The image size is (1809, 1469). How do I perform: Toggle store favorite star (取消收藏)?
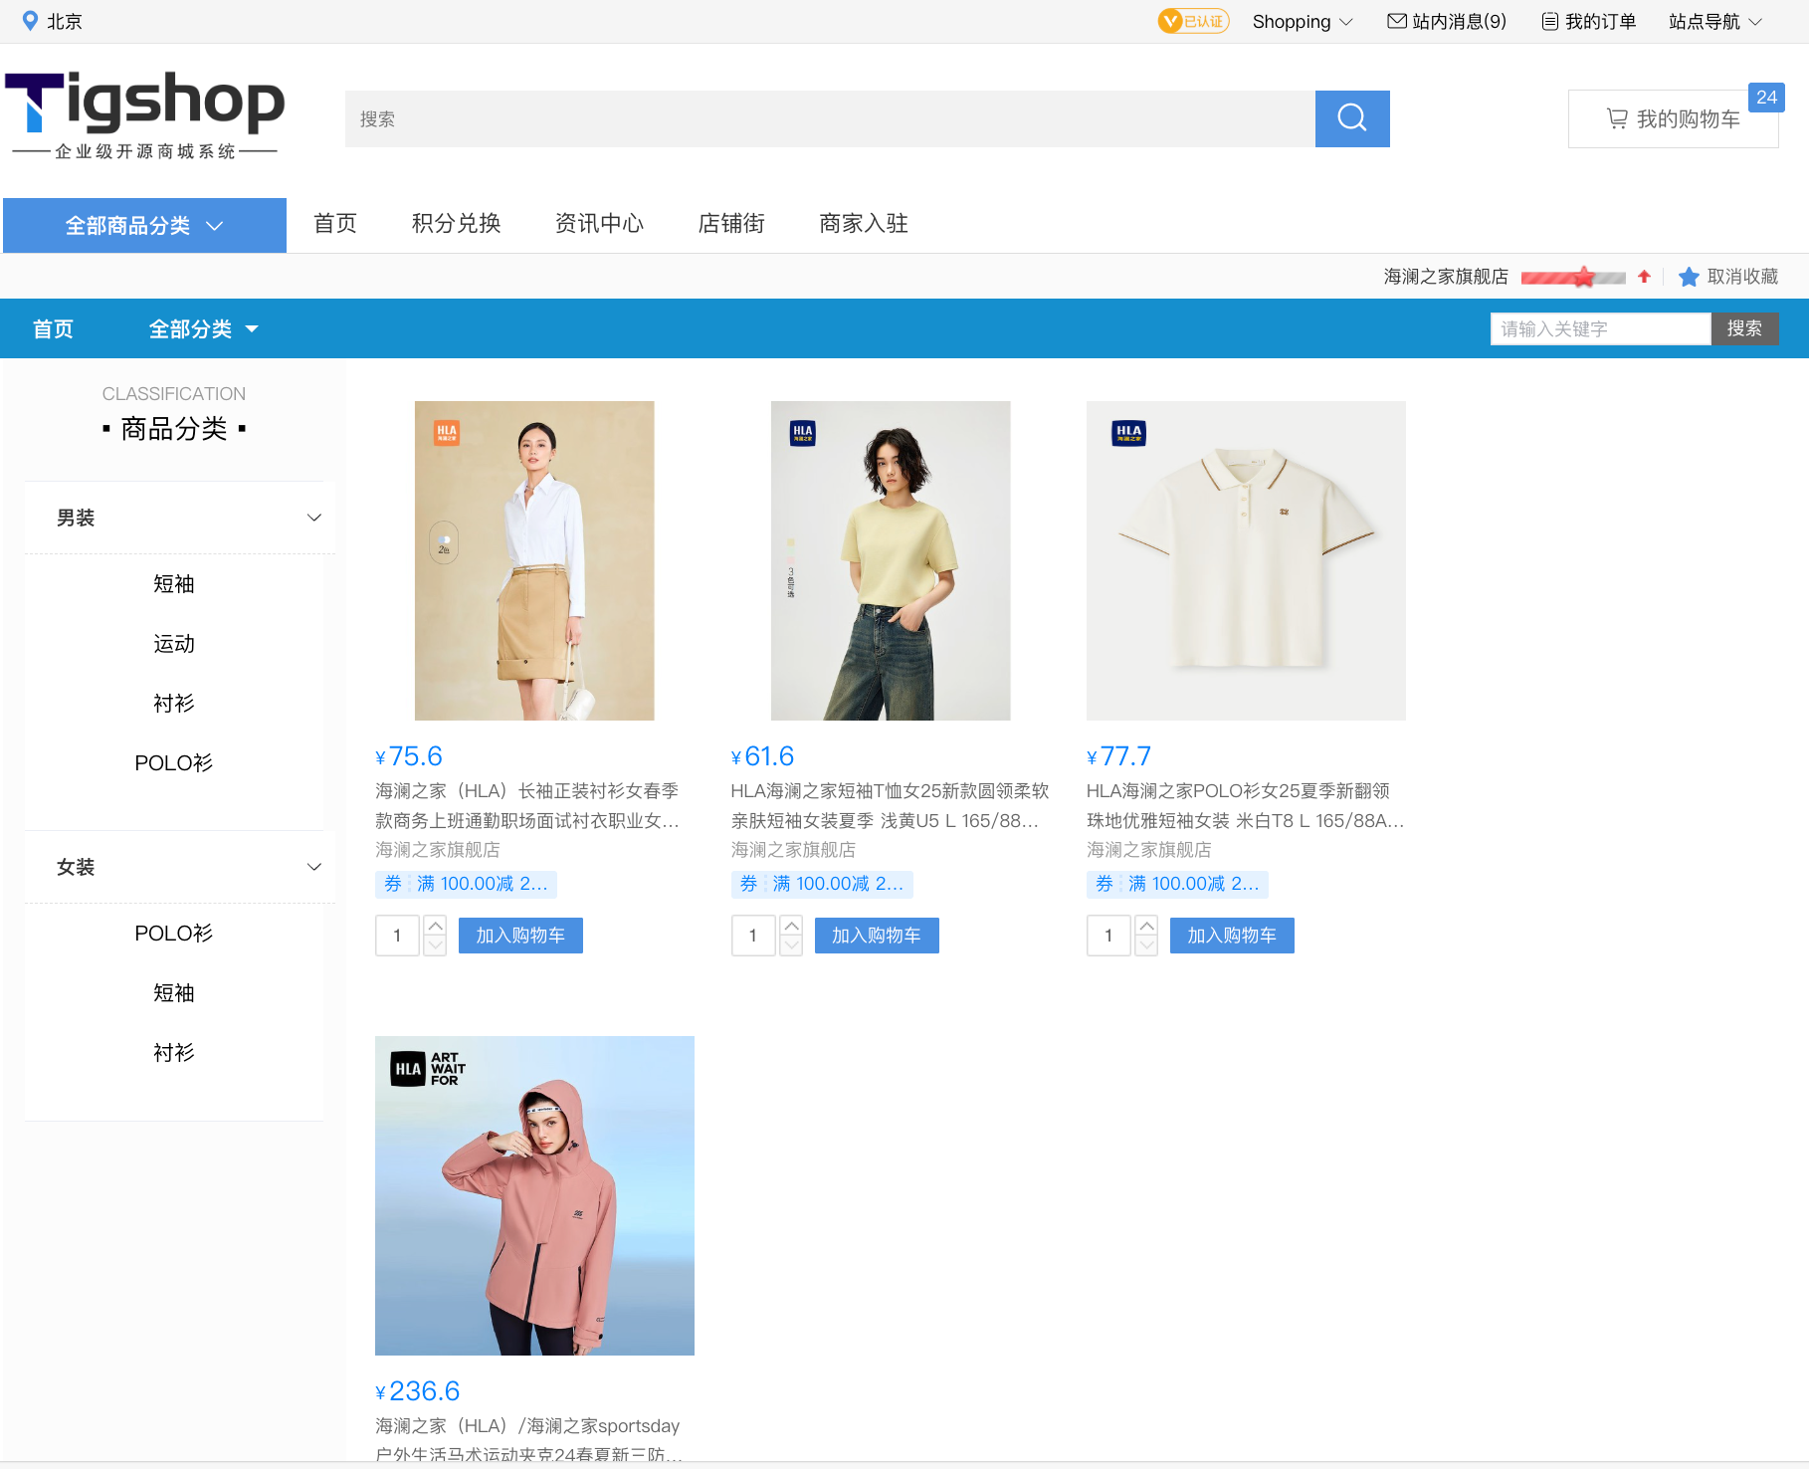[x=1689, y=277]
